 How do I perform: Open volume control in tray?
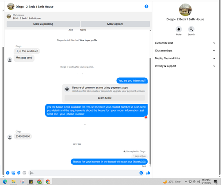198,181
